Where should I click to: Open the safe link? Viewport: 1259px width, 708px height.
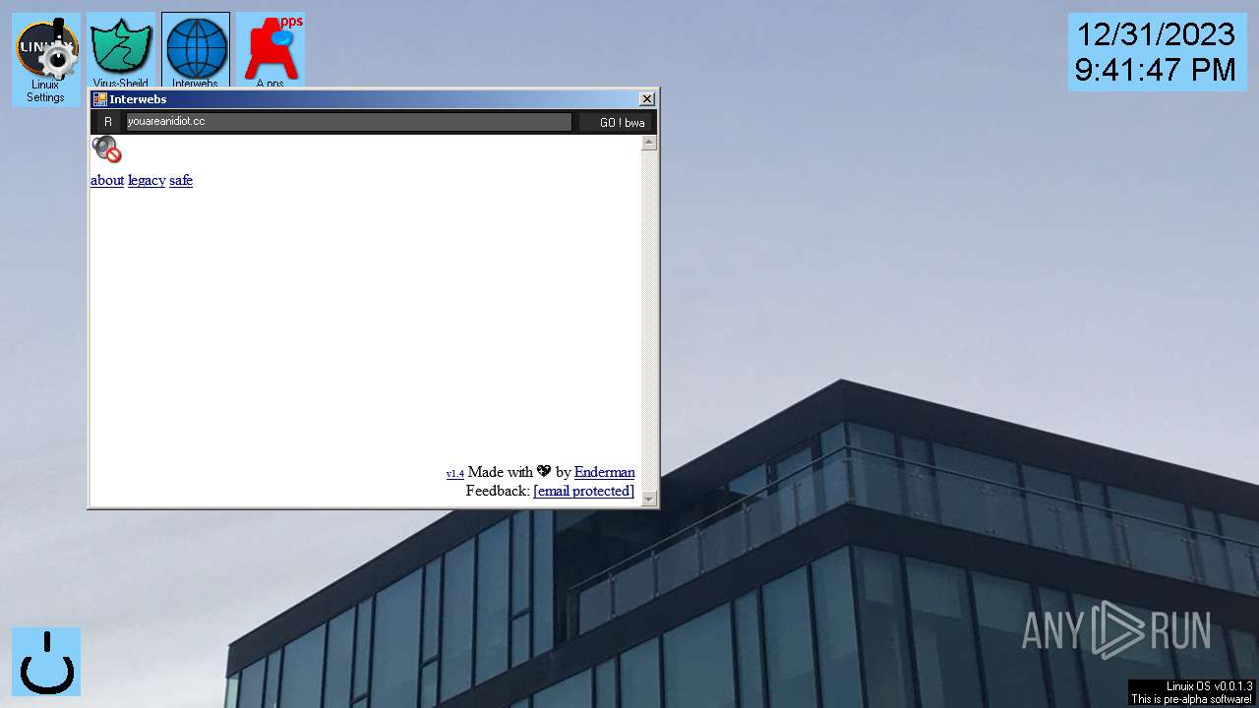181,180
